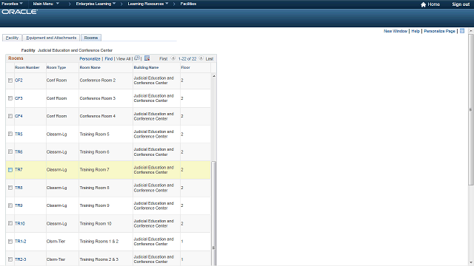Open Facilities breadcrumb item
This screenshot has height=266, width=474.
click(x=188, y=4)
